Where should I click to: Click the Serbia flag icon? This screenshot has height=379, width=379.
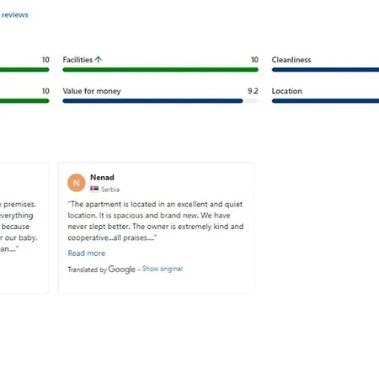coord(94,189)
